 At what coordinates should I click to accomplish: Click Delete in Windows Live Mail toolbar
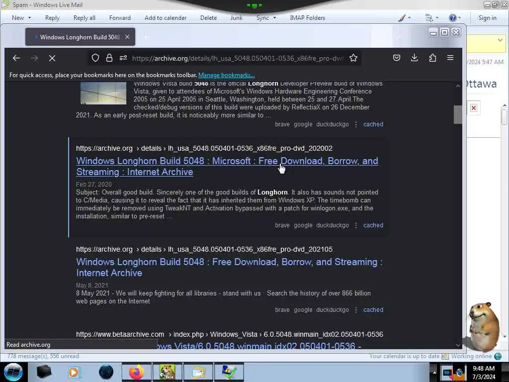pyautogui.click(x=208, y=18)
